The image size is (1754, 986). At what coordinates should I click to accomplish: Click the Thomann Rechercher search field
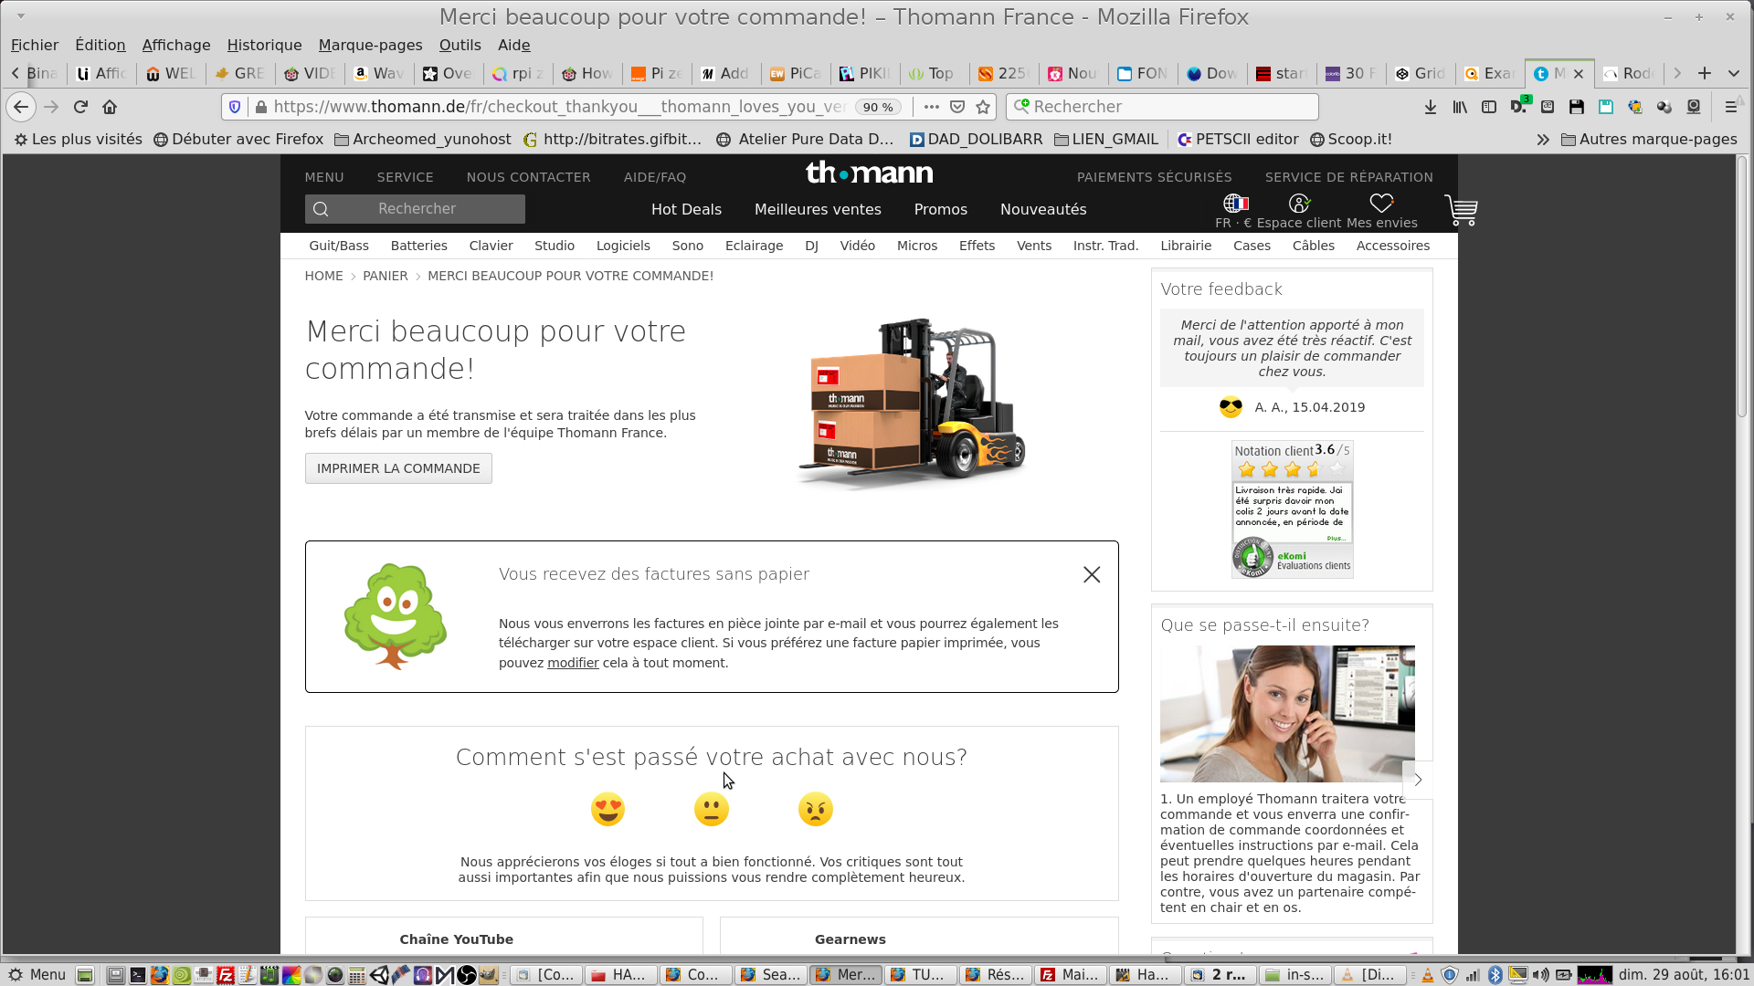tap(429, 209)
